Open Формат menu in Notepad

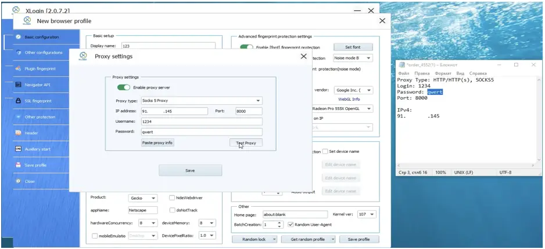coord(443,74)
